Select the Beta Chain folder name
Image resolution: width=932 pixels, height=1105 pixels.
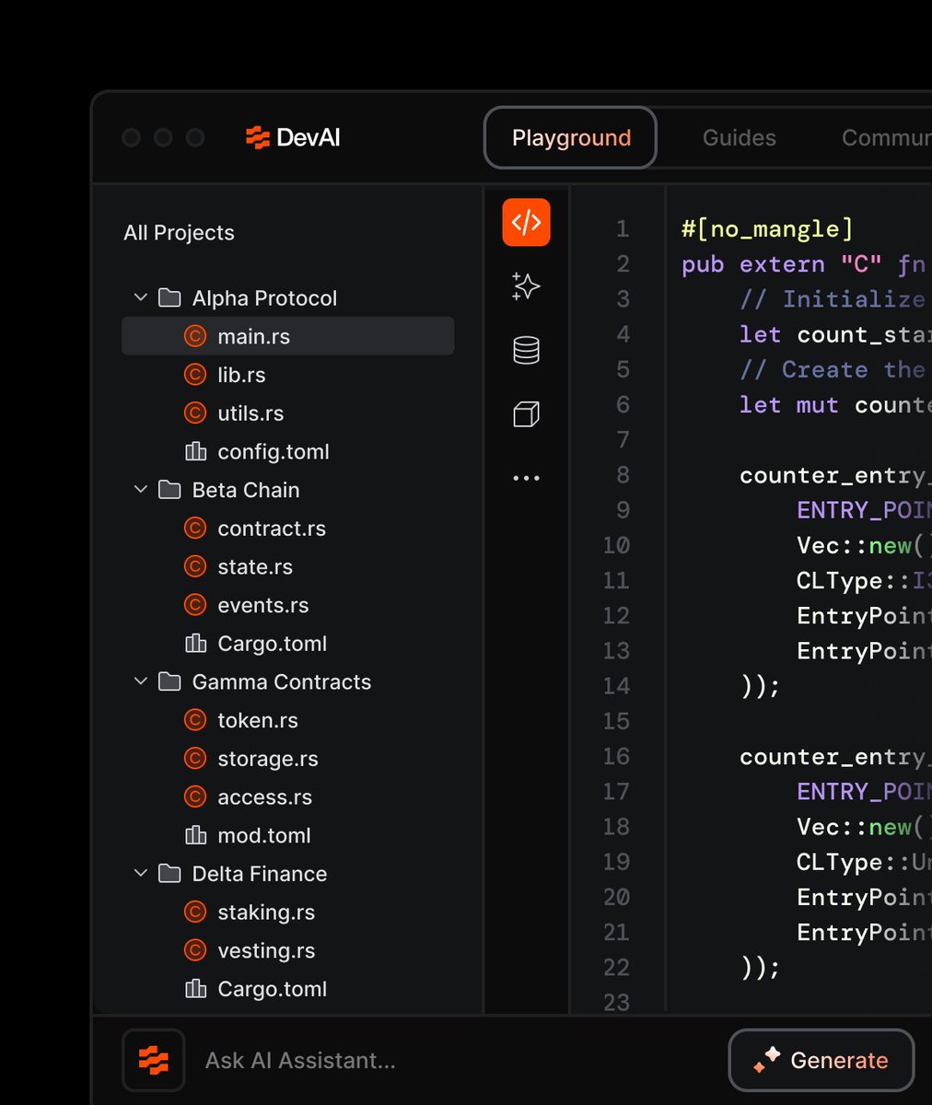(x=246, y=490)
